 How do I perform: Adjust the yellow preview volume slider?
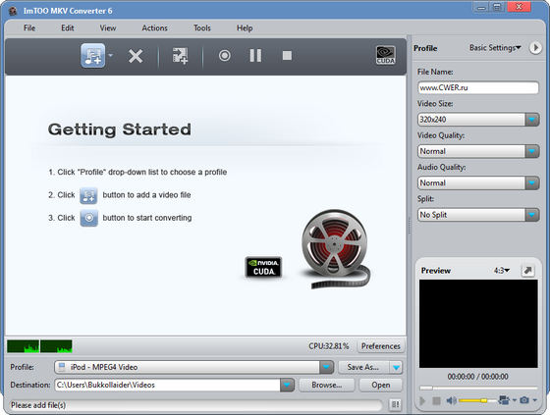[x=477, y=400]
